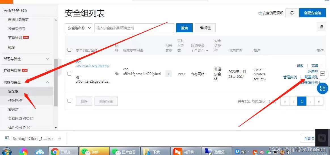Click the 创建安全组 button
The height and width of the screenshot is (155, 330).
(312, 13)
